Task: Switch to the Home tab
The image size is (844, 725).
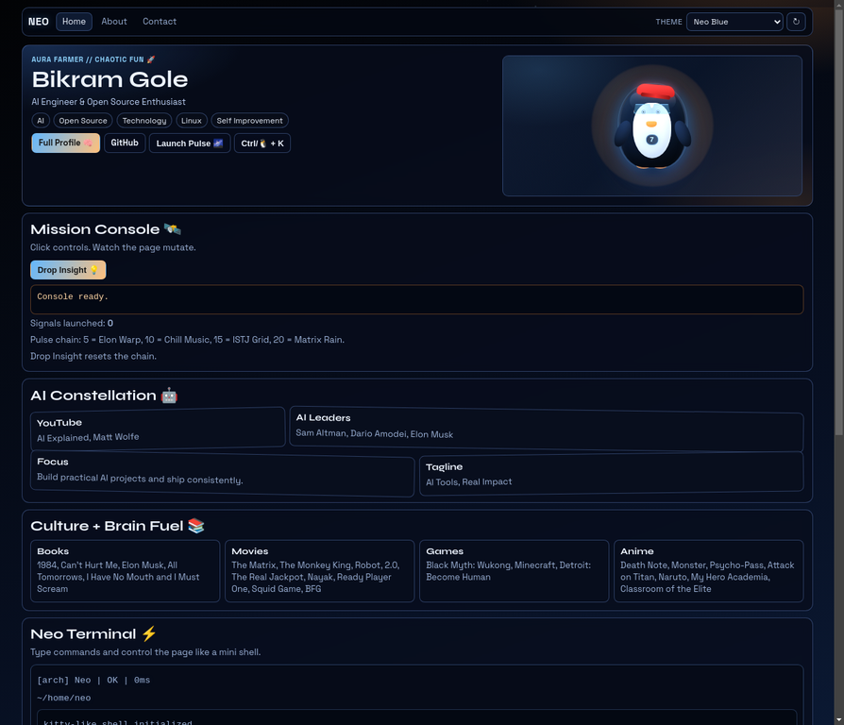Action: tap(74, 21)
